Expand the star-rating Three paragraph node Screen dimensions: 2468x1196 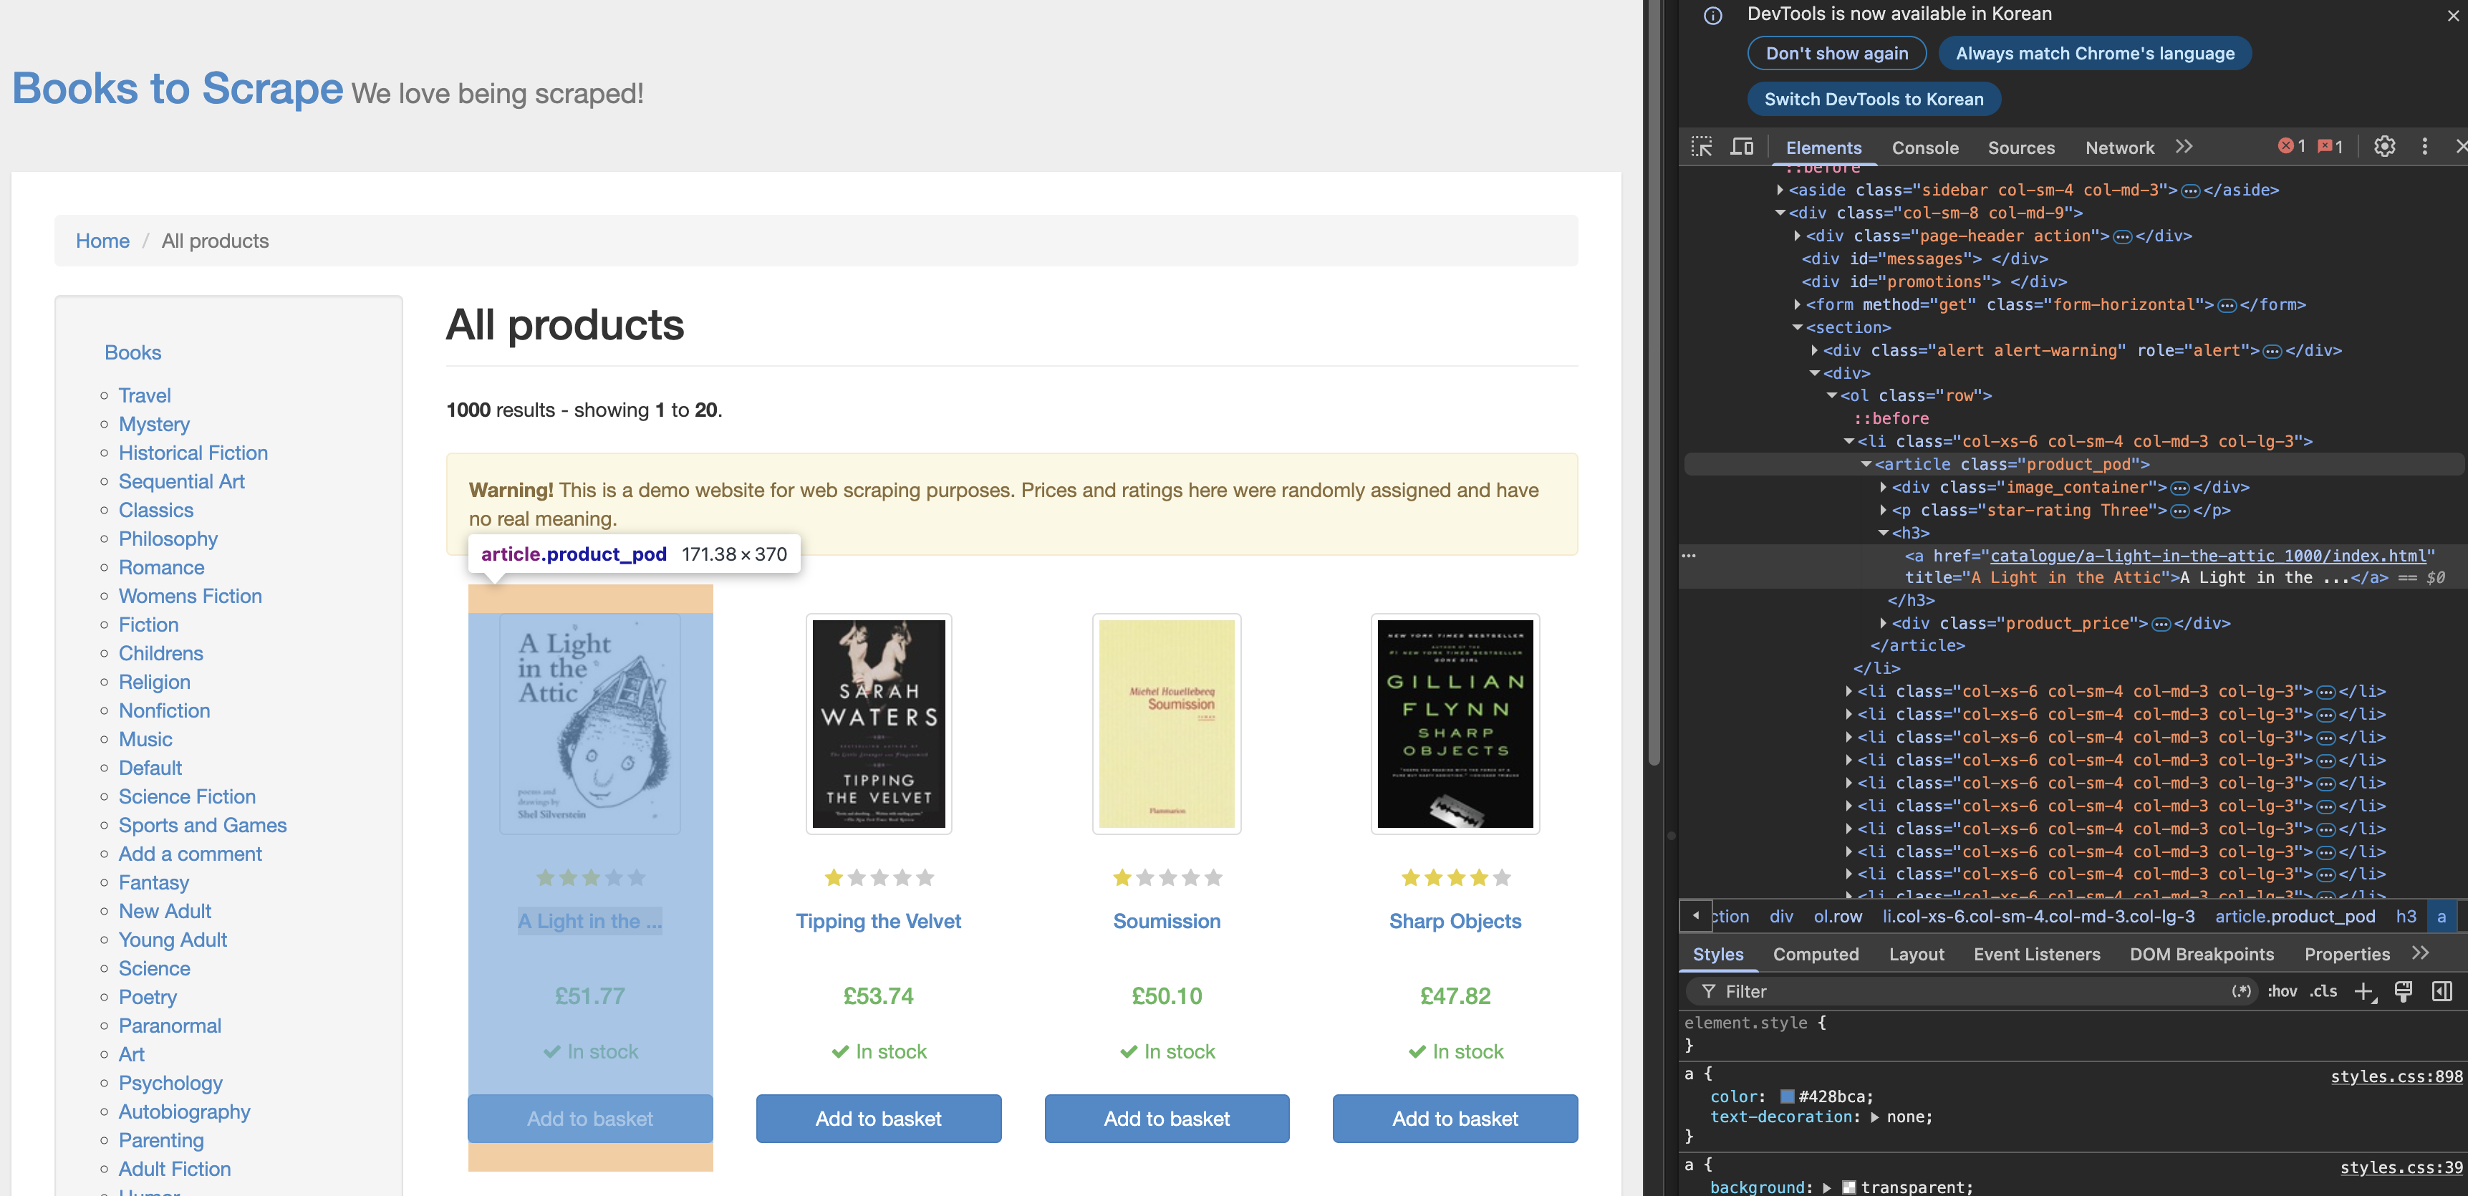point(1884,511)
